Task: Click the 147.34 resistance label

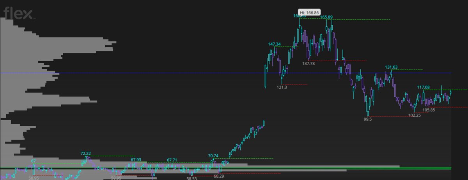Action: click(275, 44)
